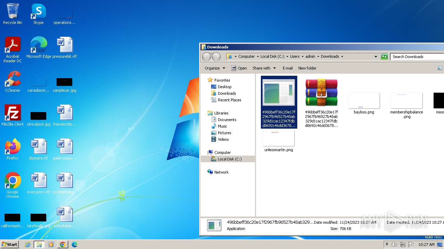Launch Microsoft Edge desktop shortcut

pyautogui.click(x=39, y=48)
